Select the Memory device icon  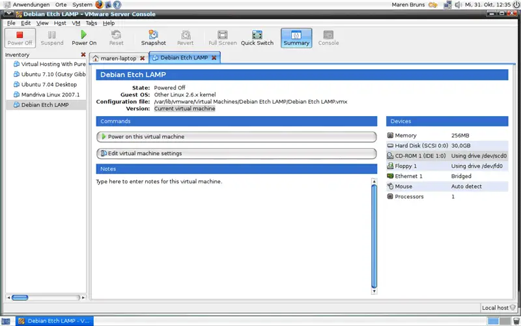(390, 136)
